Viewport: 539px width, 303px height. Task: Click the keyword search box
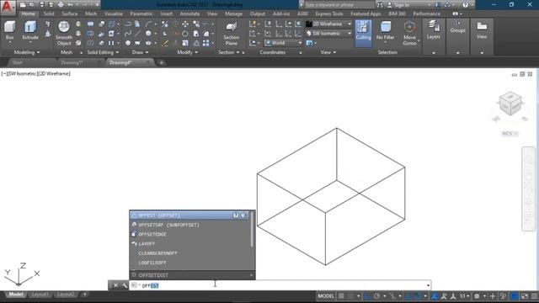click(339, 5)
